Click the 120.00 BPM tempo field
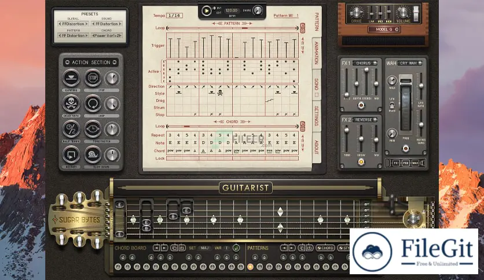This screenshot has width=484, height=280. pyautogui.click(x=232, y=10)
